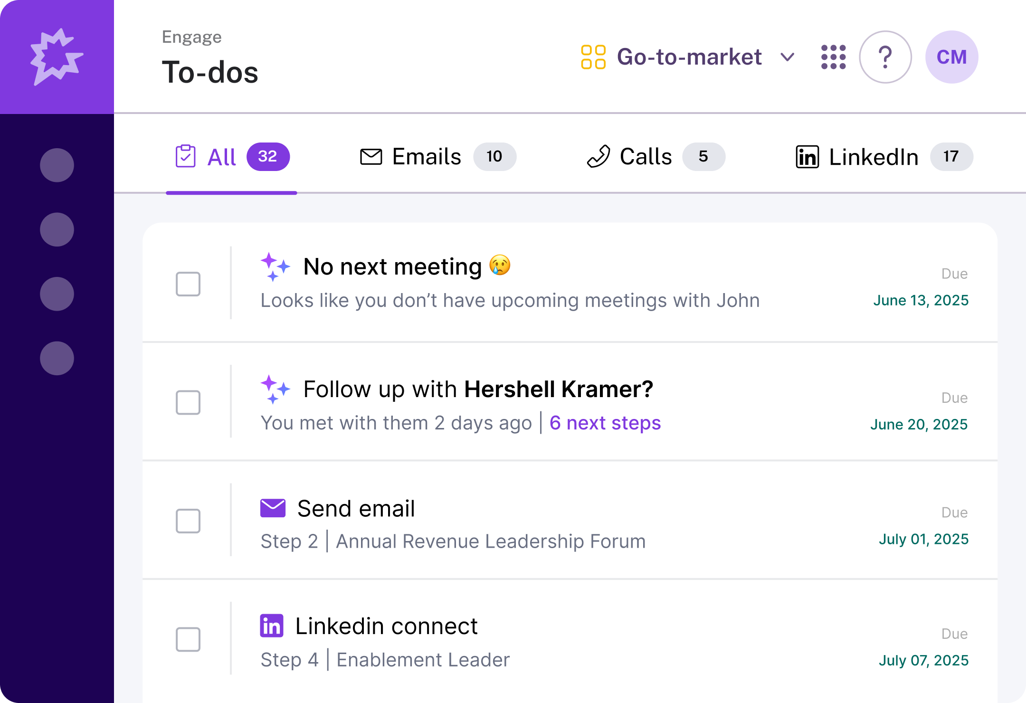Open the Go-to-market workspace selector

[689, 57]
